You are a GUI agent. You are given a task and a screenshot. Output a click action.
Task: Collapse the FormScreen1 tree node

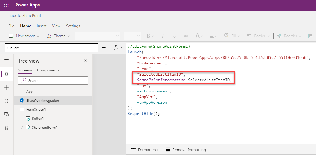[17, 109]
